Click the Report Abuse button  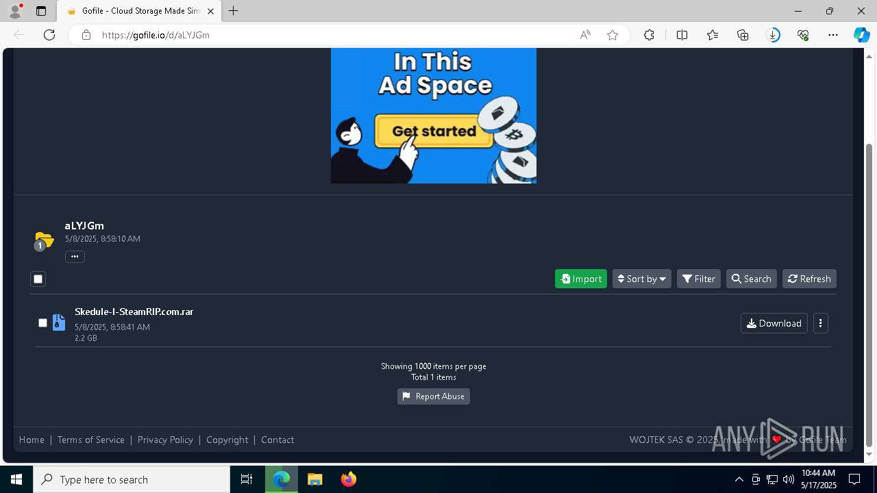coord(434,396)
